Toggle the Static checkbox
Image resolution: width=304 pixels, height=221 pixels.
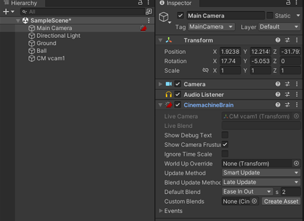tap(269, 15)
